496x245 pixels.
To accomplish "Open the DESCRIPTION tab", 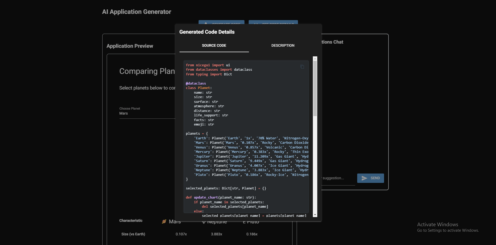I will (x=283, y=45).
